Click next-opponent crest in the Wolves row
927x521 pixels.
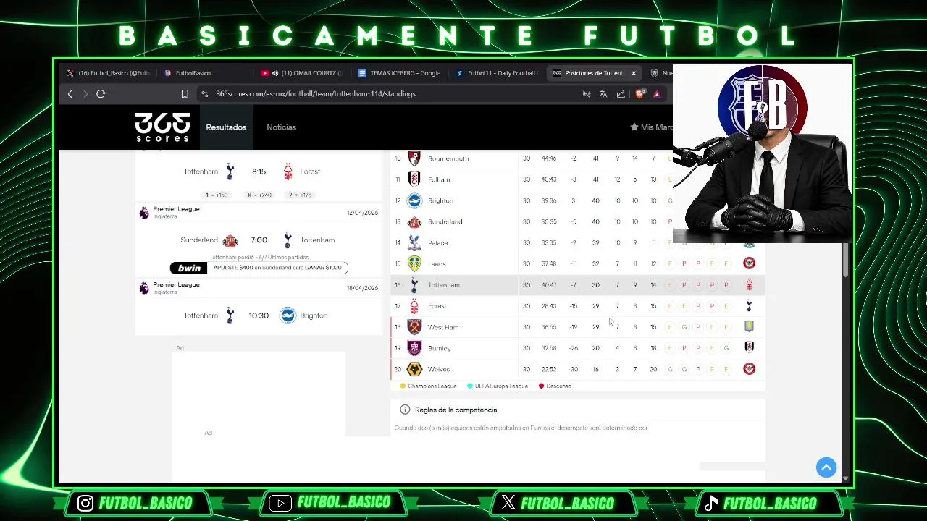(750, 369)
